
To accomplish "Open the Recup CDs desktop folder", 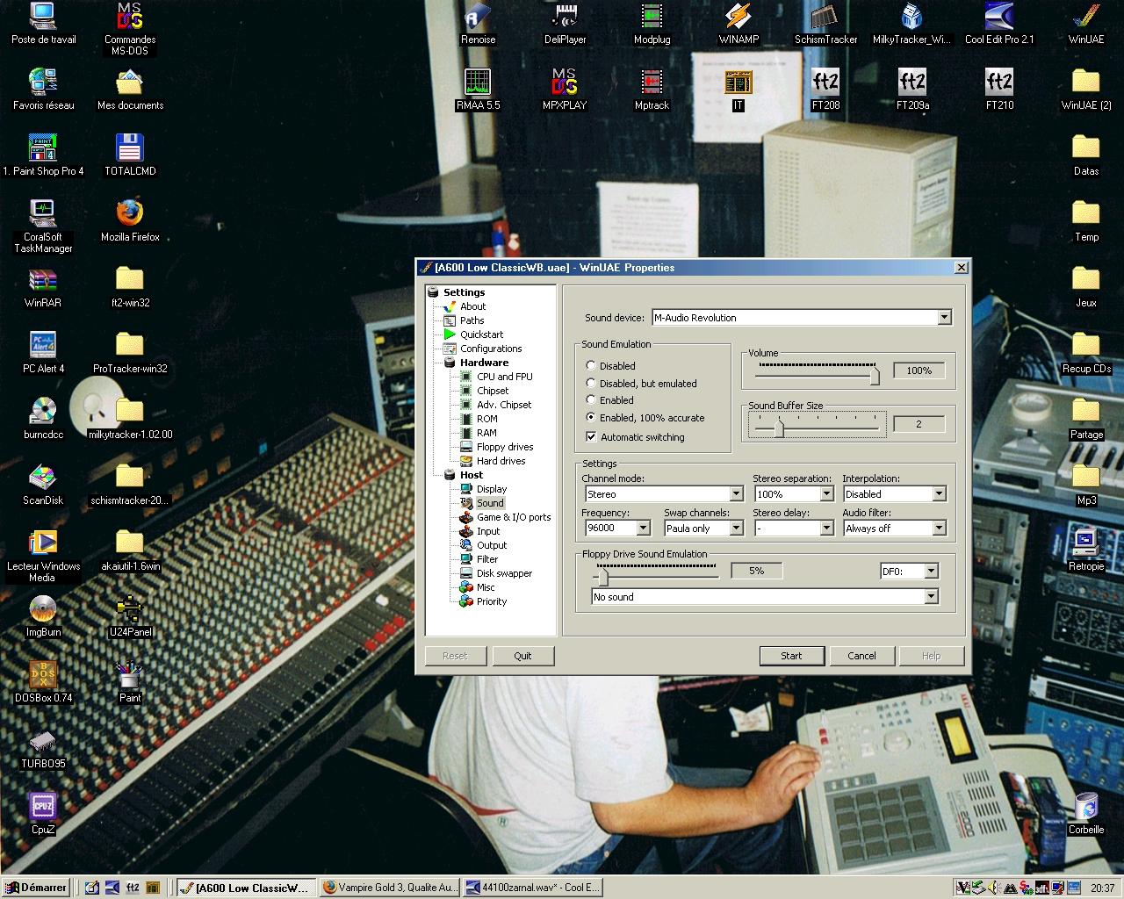I will click(x=1086, y=352).
